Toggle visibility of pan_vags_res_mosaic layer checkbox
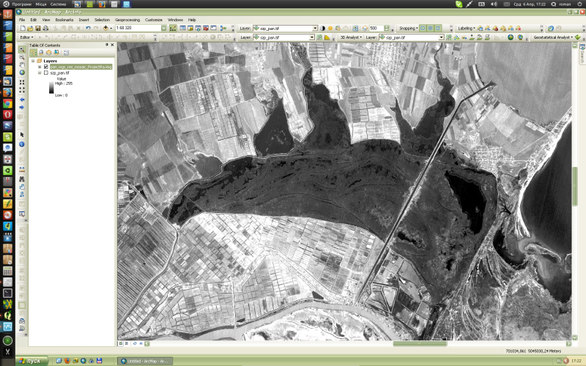This screenshot has width=586, height=366. pos(45,67)
